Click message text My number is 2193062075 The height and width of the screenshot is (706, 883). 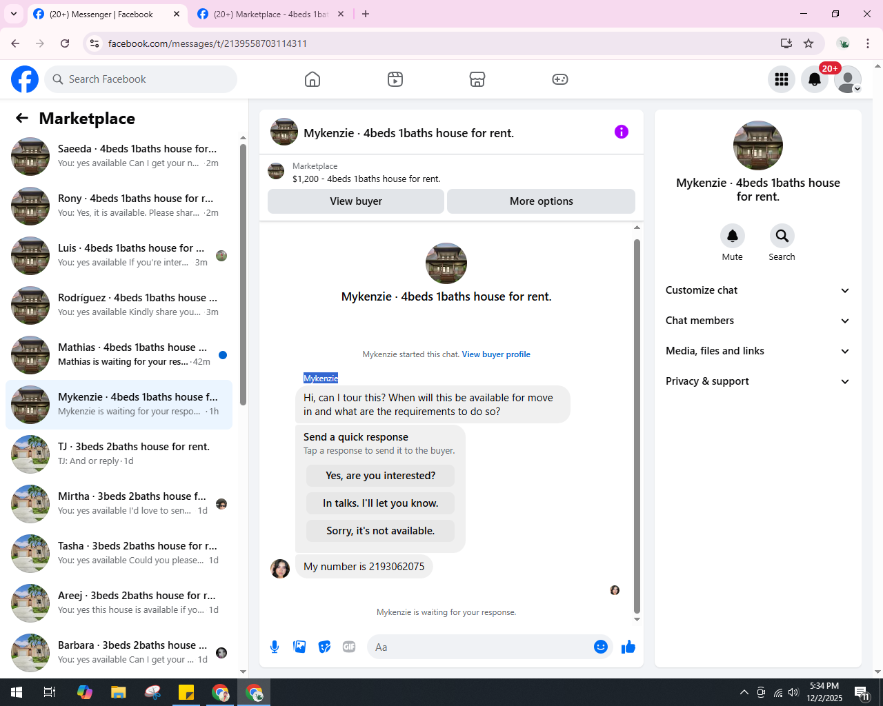[x=364, y=567]
